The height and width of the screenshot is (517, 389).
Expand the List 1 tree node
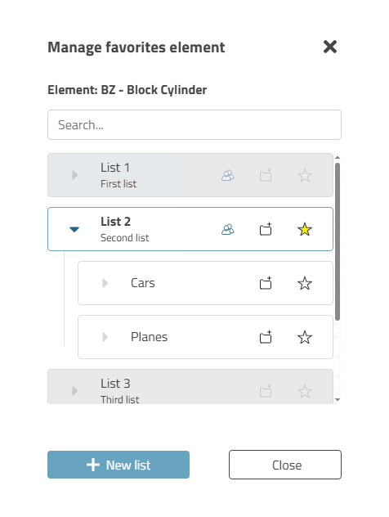point(74,175)
